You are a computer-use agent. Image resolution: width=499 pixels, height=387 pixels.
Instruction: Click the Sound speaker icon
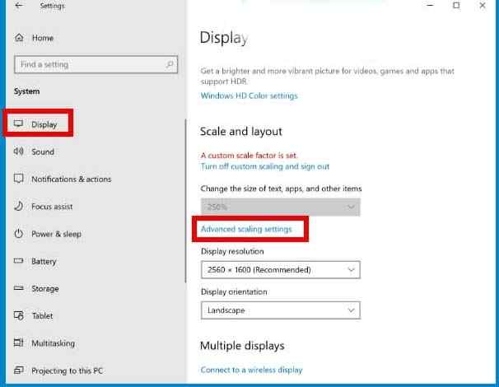click(x=18, y=152)
